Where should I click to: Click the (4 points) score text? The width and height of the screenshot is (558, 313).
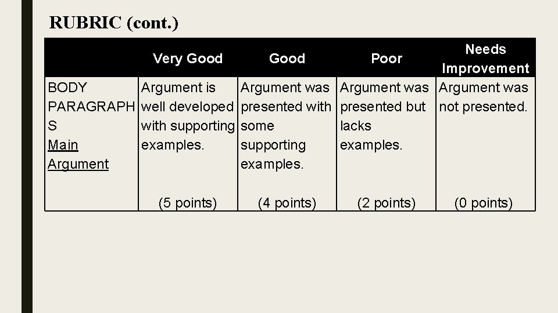tap(287, 203)
